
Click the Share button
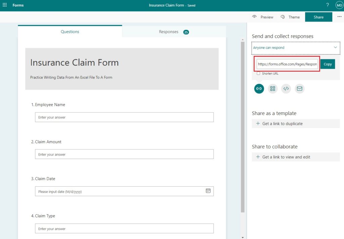pos(318,17)
